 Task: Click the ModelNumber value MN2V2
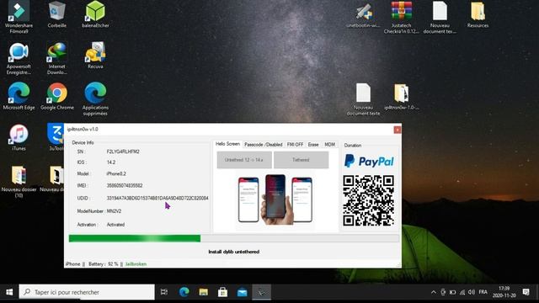pyautogui.click(x=114, y=211)
